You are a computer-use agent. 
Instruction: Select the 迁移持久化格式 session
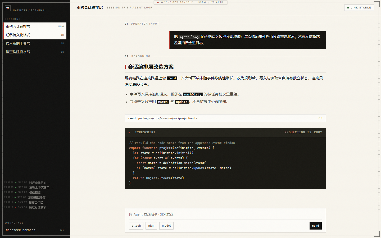(35, 35)
